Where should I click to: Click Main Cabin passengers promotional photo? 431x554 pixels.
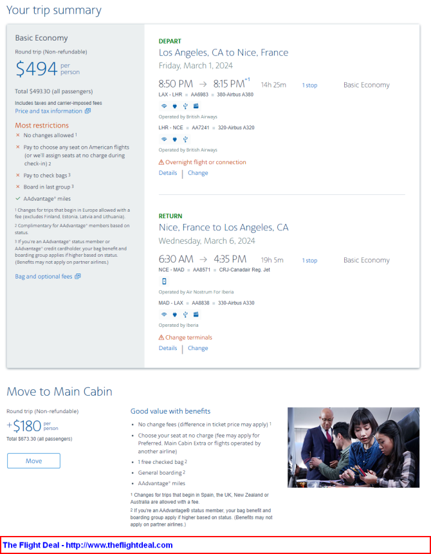(x=353, y=447)
